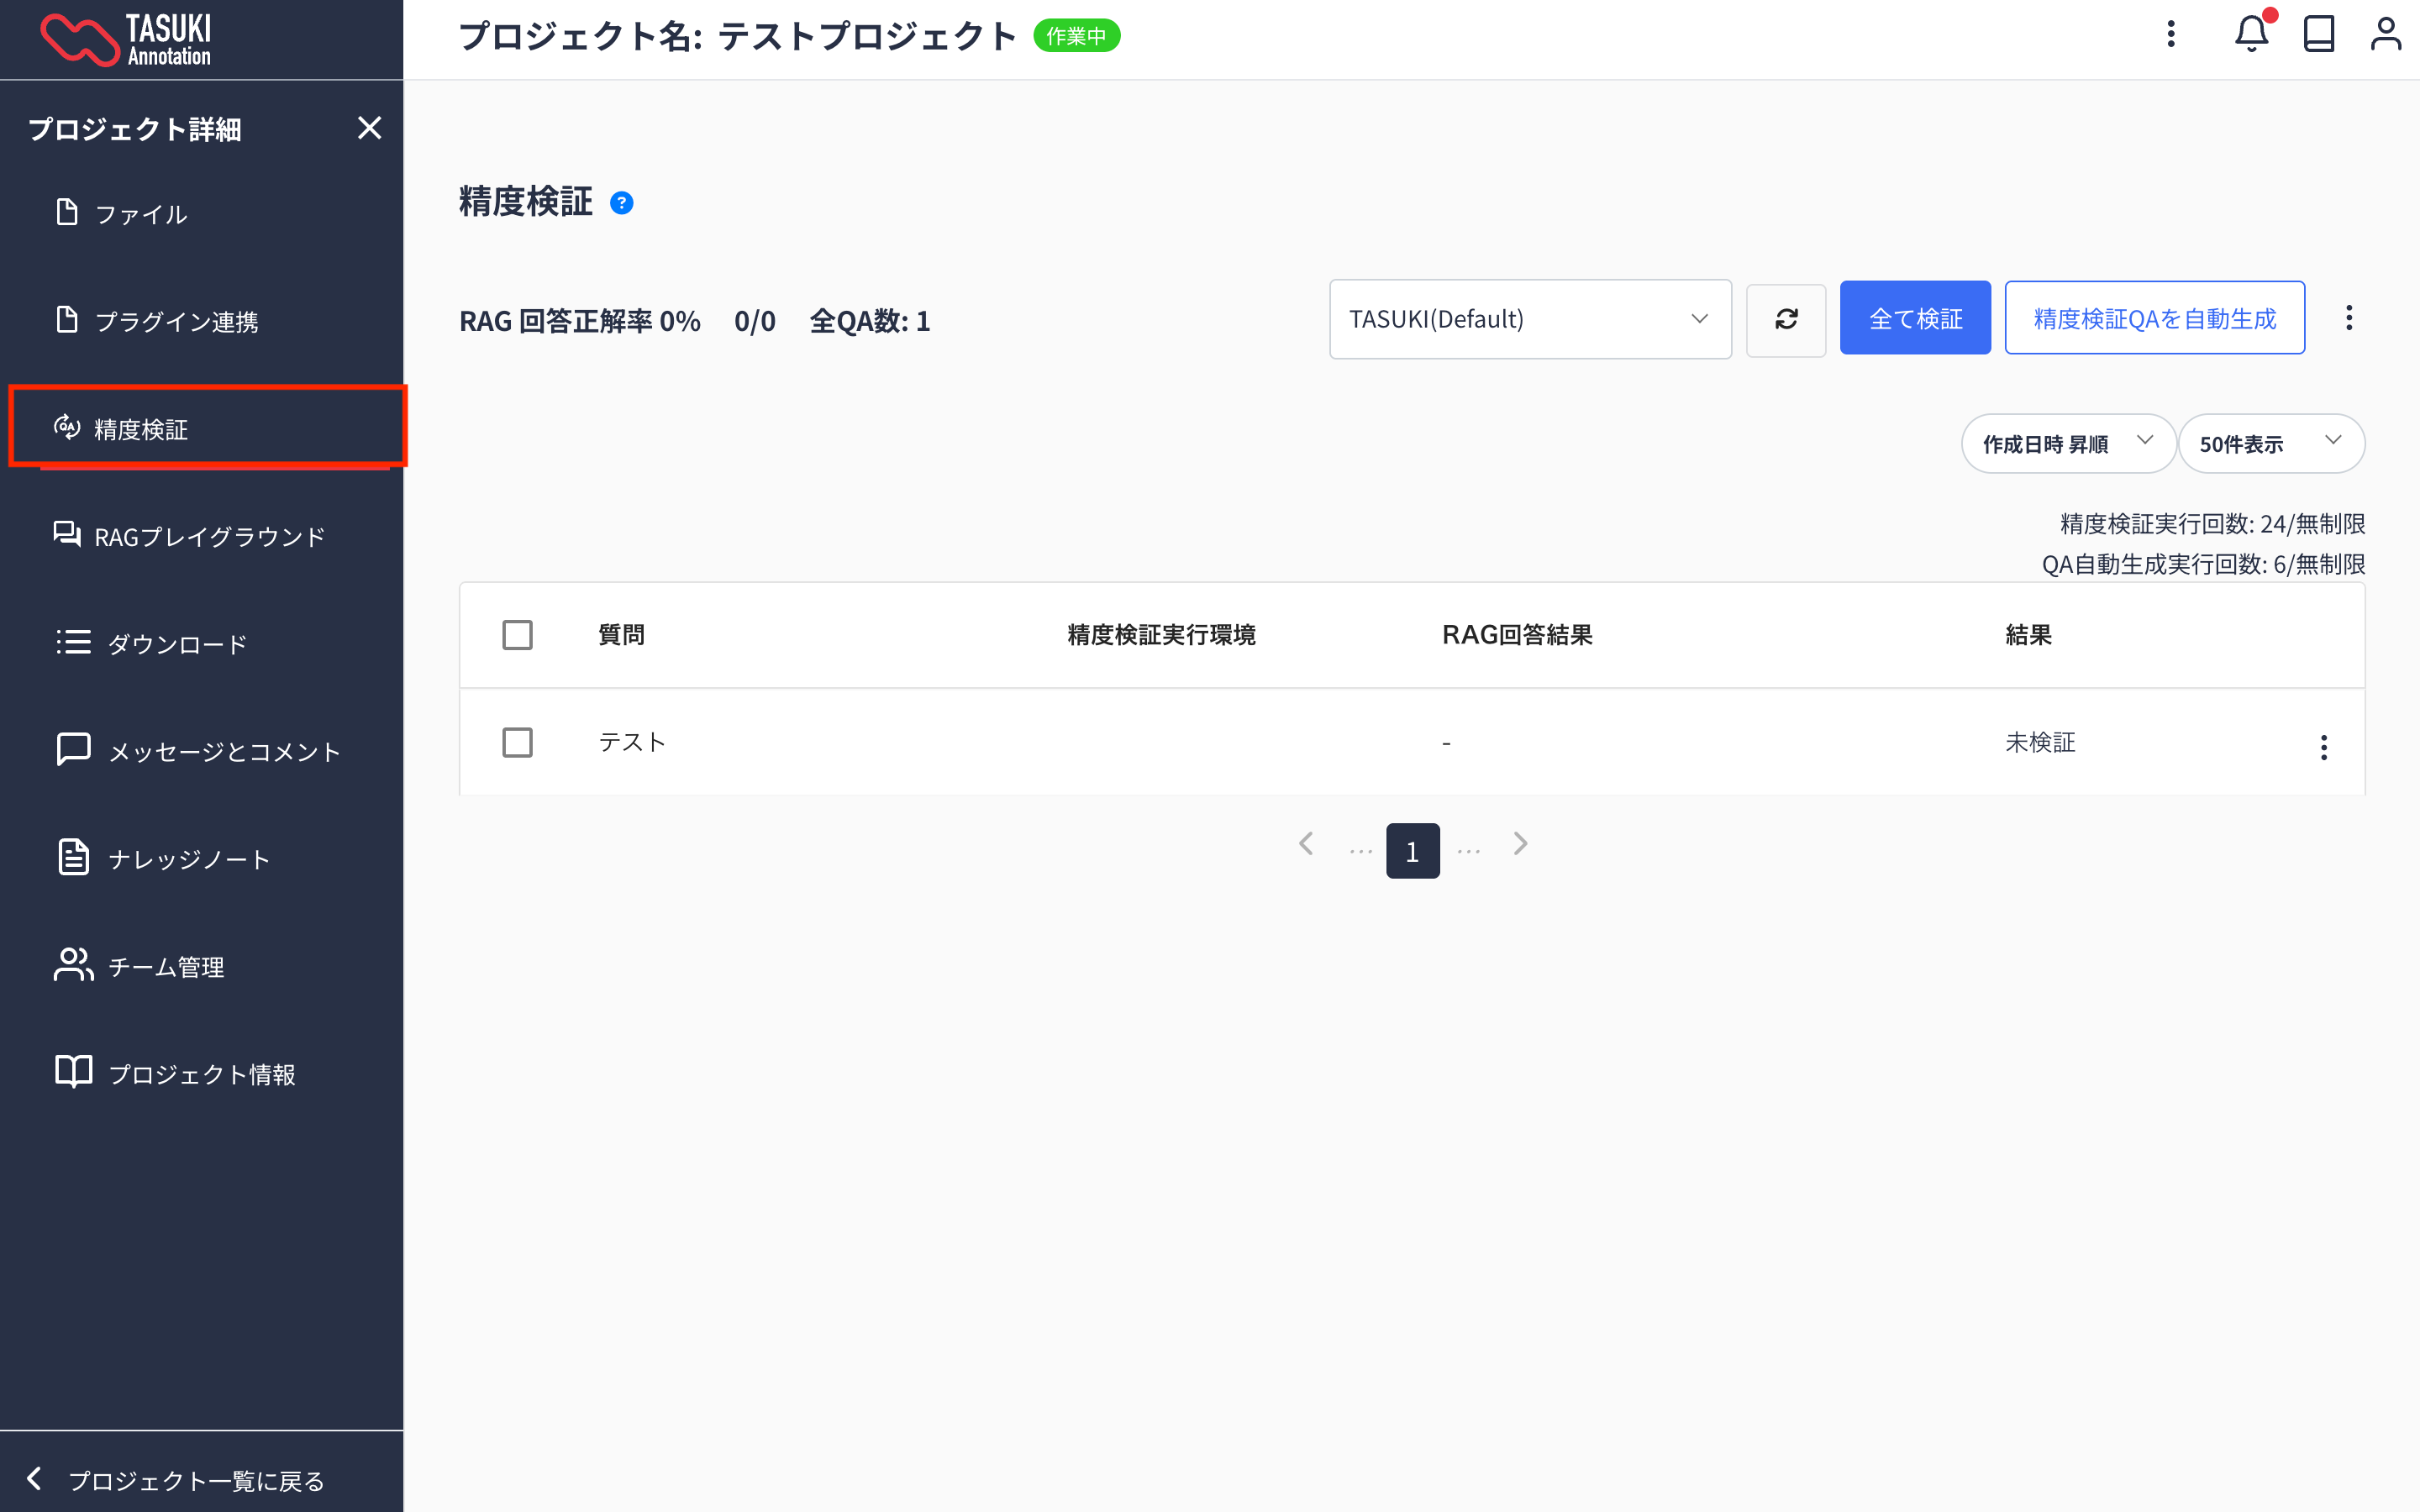Open the 50件表示 page size dropdown
The height and width of the screenshot is (1512, 2420).
pos(2270,443)
